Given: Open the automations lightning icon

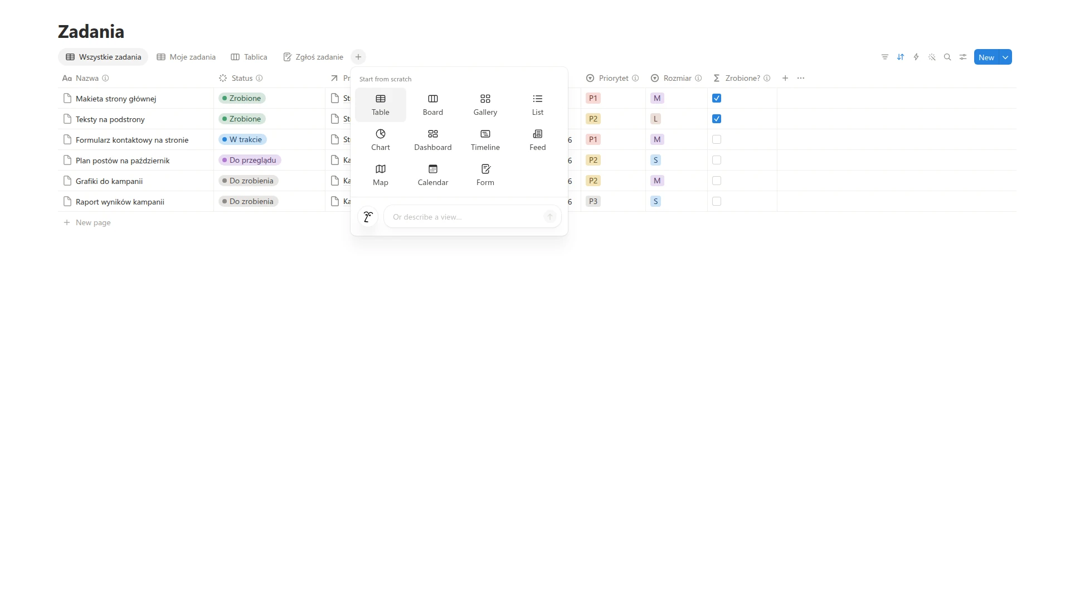Looking at the screenshot, I should point(916,57).
